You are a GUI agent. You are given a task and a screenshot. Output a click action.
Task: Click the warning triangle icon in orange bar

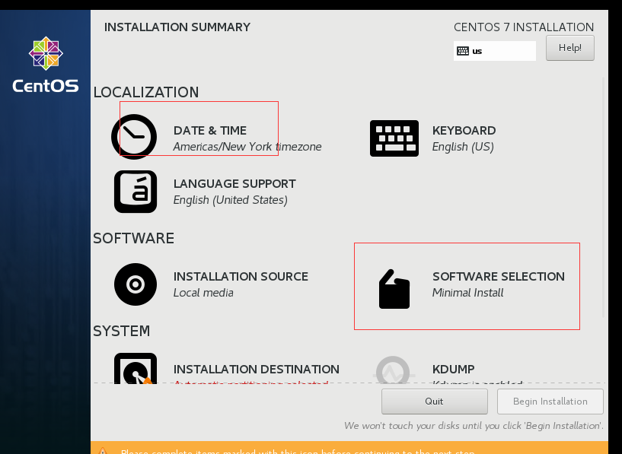coord(103,450)
